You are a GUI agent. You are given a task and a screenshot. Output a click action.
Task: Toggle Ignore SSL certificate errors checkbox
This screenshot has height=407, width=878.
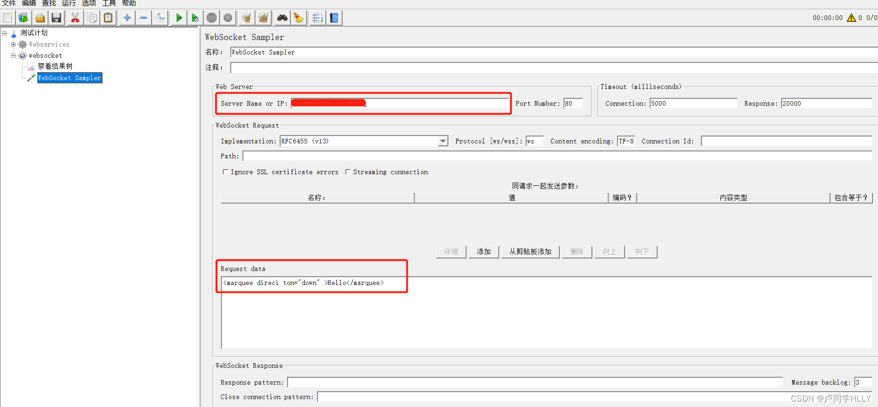[226, 172]
